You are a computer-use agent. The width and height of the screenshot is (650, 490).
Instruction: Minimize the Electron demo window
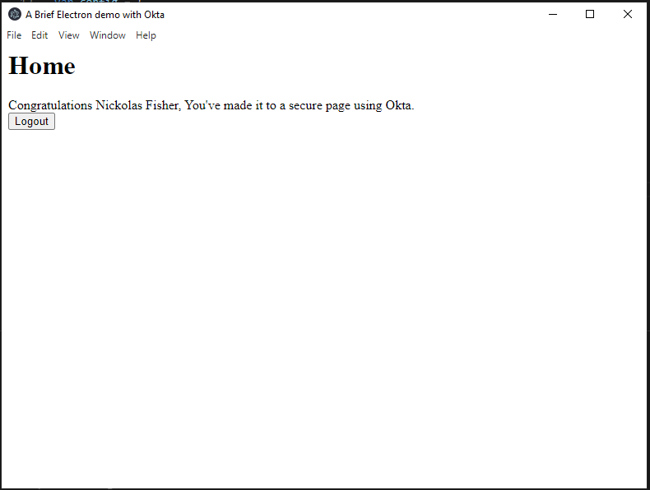[553, 14]
